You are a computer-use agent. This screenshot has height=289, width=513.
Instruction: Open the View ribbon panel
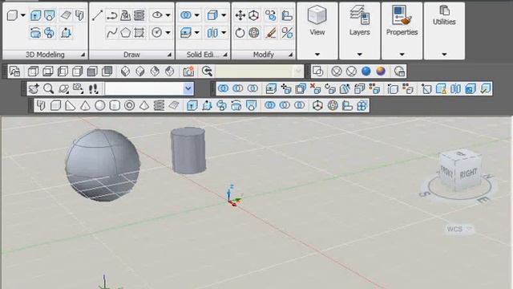click(317, 31)
